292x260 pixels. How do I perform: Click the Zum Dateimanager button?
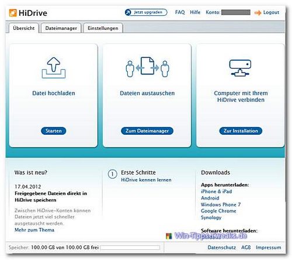147,131
